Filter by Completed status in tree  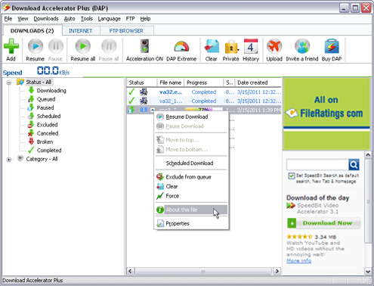tap(49, 151)
